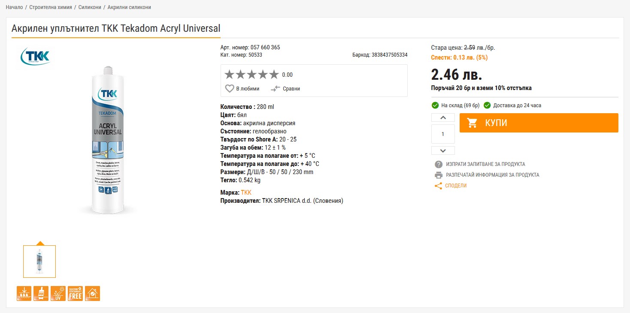630x313 pixels.
Task: Click Цвят: бял row
Action: point(234,115)
